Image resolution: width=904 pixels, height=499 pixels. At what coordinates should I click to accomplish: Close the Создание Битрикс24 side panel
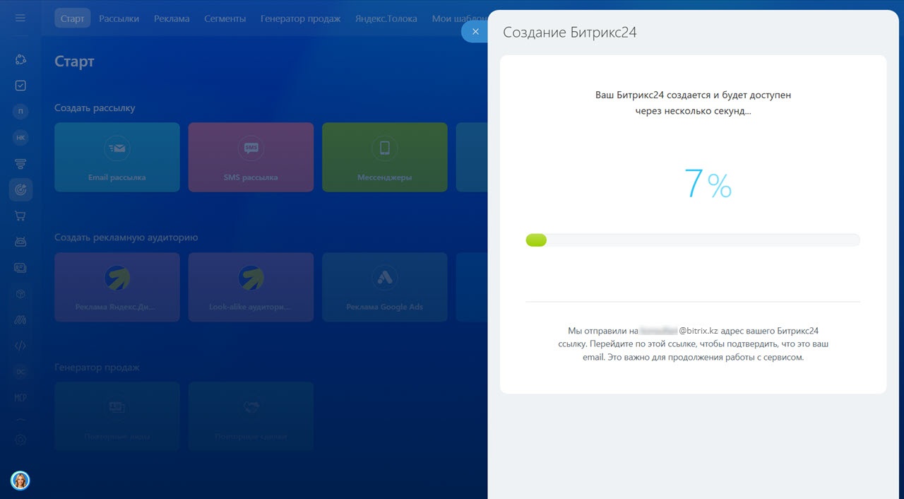point(475,32)
